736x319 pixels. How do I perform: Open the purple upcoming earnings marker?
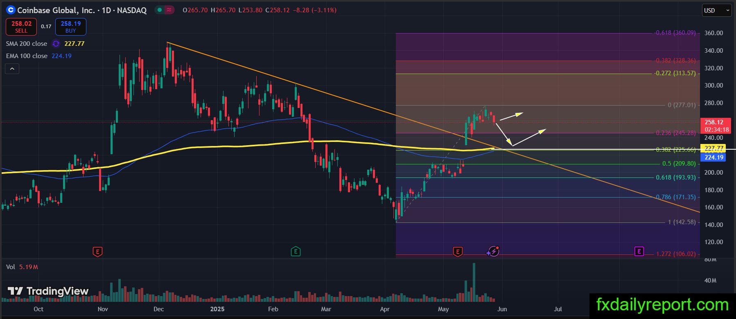pyautogui.click(x=639, y=251)
